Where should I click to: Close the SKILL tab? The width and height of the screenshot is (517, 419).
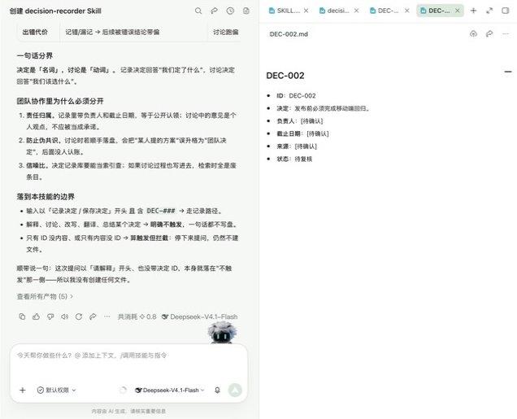pos(306,11)
